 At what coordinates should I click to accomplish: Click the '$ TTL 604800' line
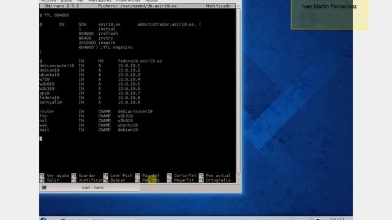point(55,15)
